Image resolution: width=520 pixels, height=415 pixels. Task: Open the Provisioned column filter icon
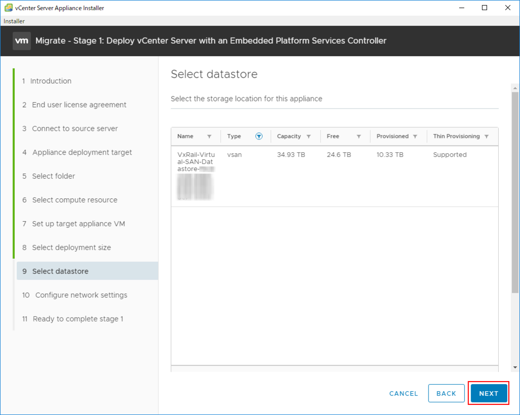click(x=415, y=136)
